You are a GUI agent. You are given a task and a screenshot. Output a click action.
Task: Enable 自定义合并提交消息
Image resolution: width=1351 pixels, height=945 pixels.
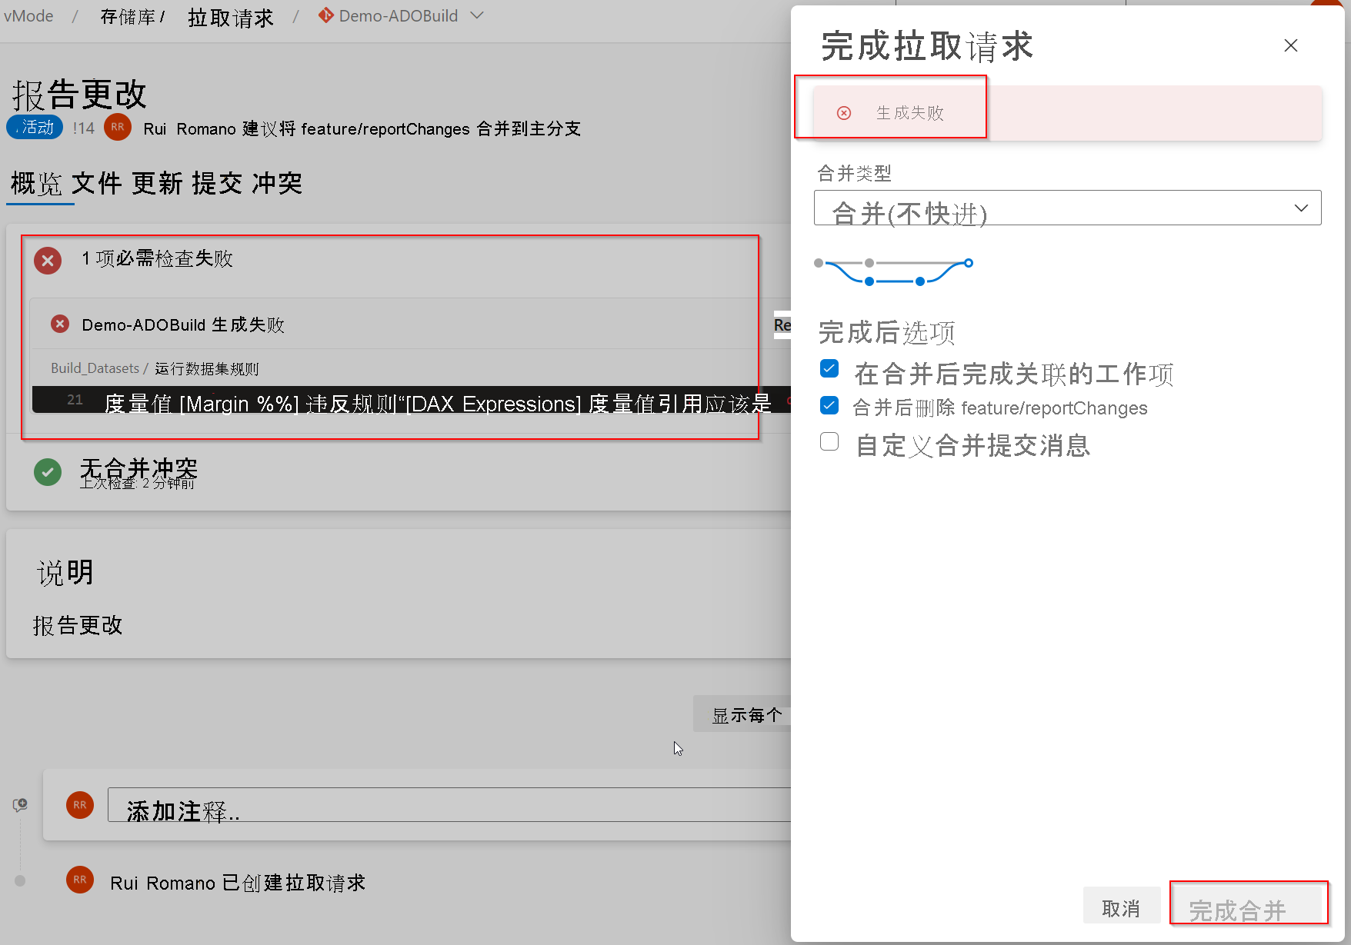click(829, 441)
